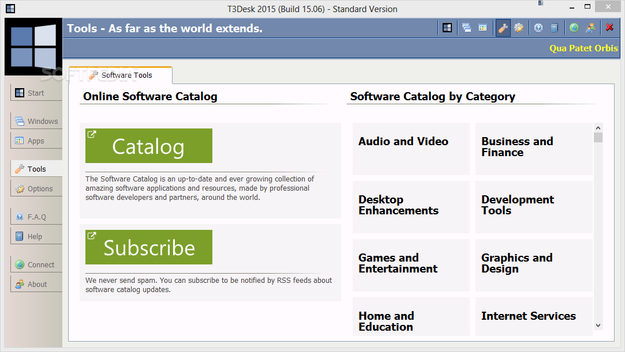Open Start page from top toolbar icon
This screenshot has height=352, width=625.
point(447,28)
